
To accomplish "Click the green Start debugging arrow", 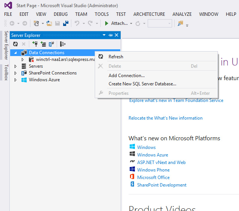I will tap(107, 23).
